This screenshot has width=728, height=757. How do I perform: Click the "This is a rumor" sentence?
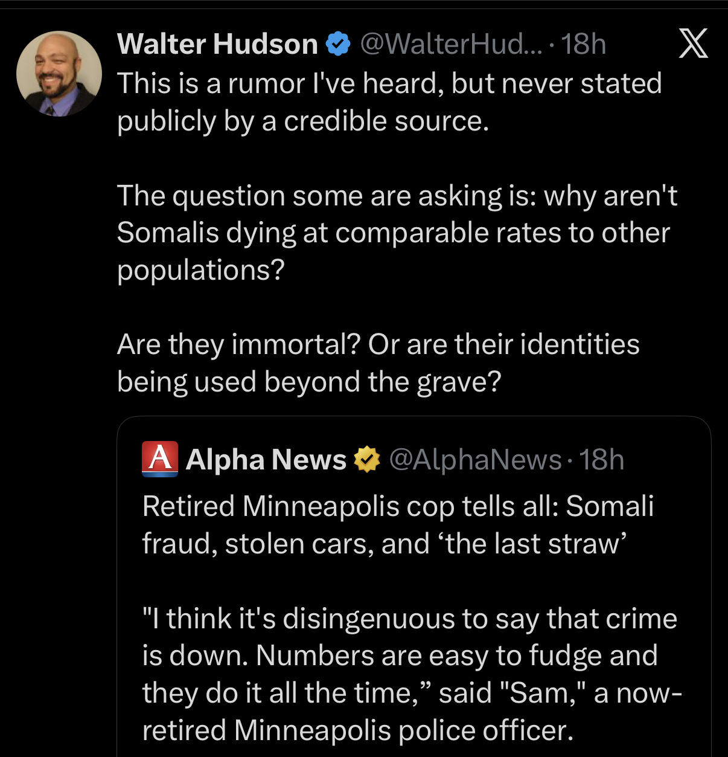[x=389, y=83]
